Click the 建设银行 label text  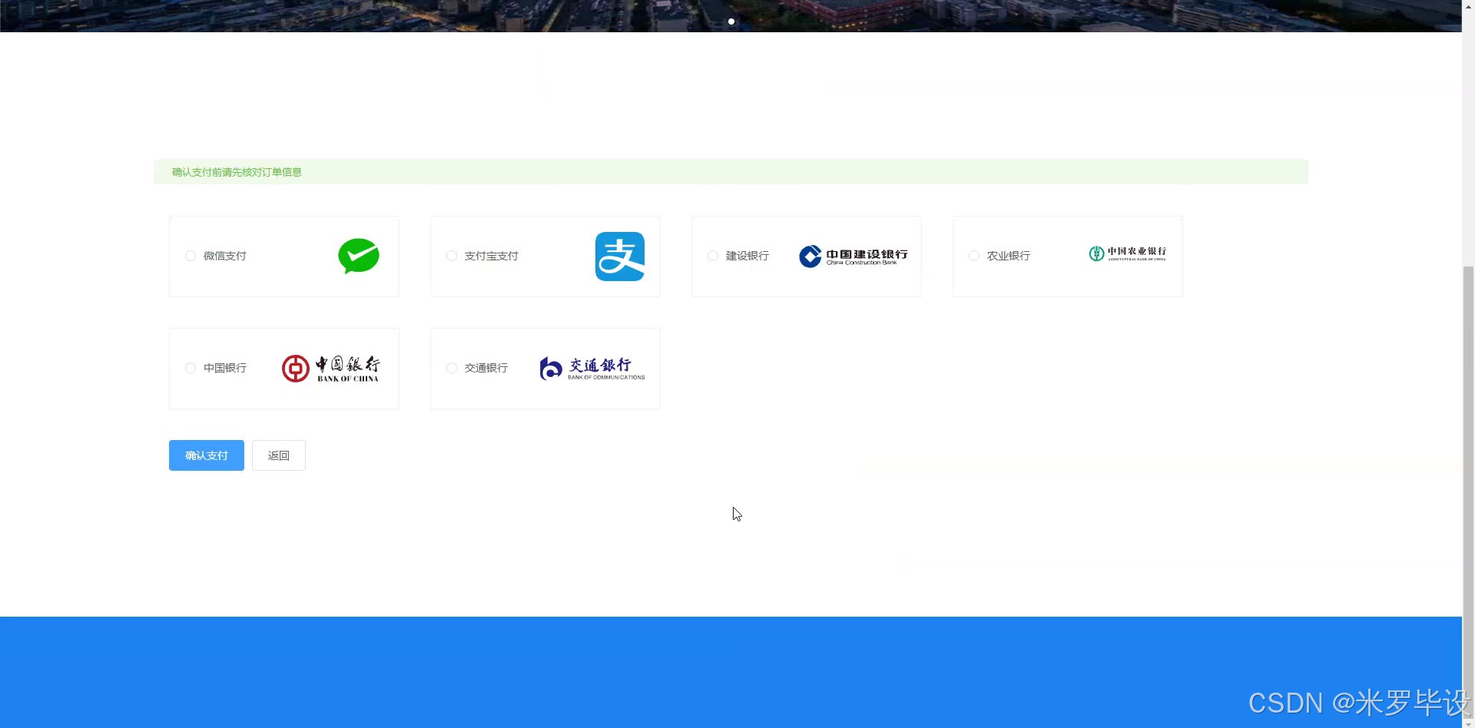click(747, 256)
